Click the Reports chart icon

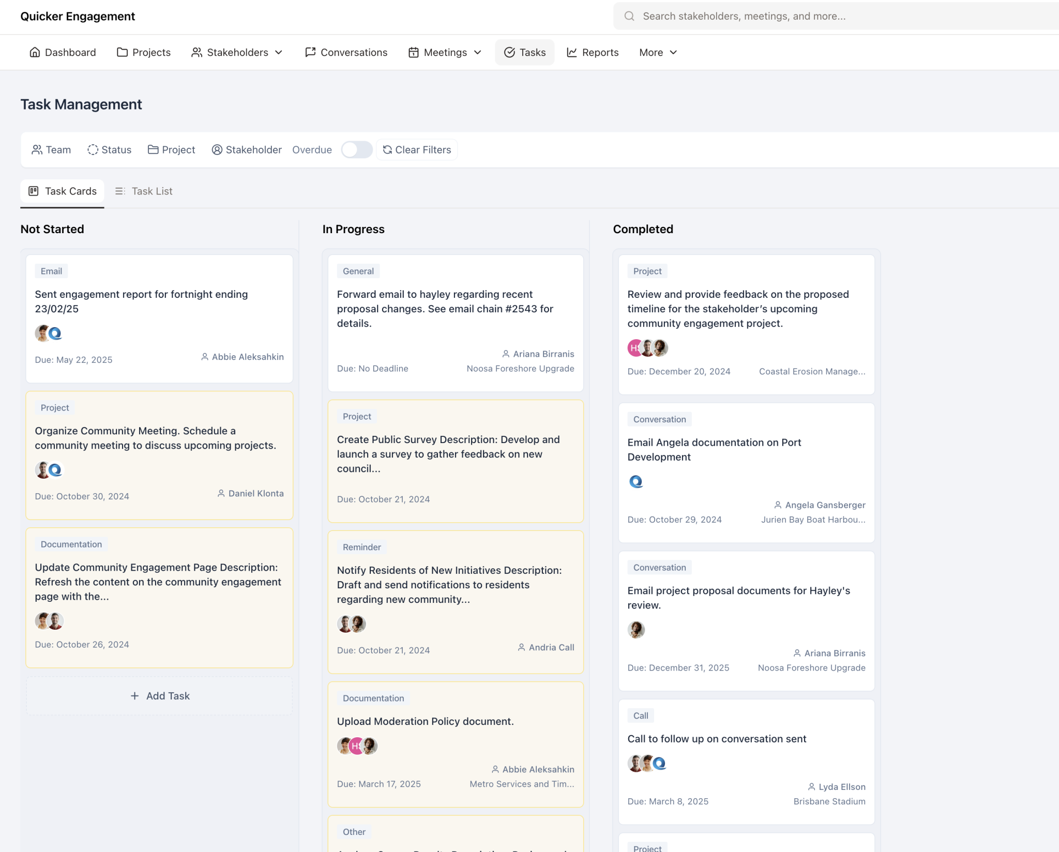(x=571, y=52)
